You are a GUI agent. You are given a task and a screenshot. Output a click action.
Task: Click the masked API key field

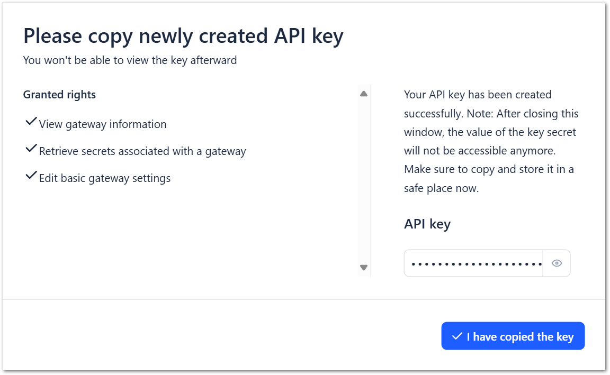(473, 263)
